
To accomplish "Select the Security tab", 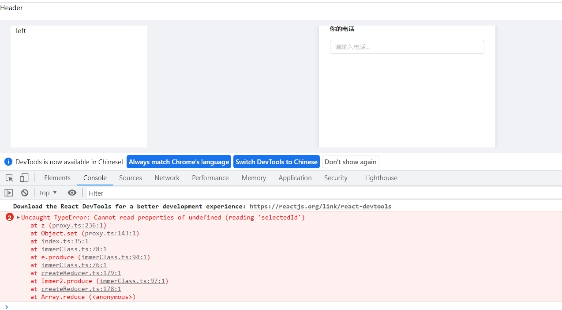I will (336, 178).
